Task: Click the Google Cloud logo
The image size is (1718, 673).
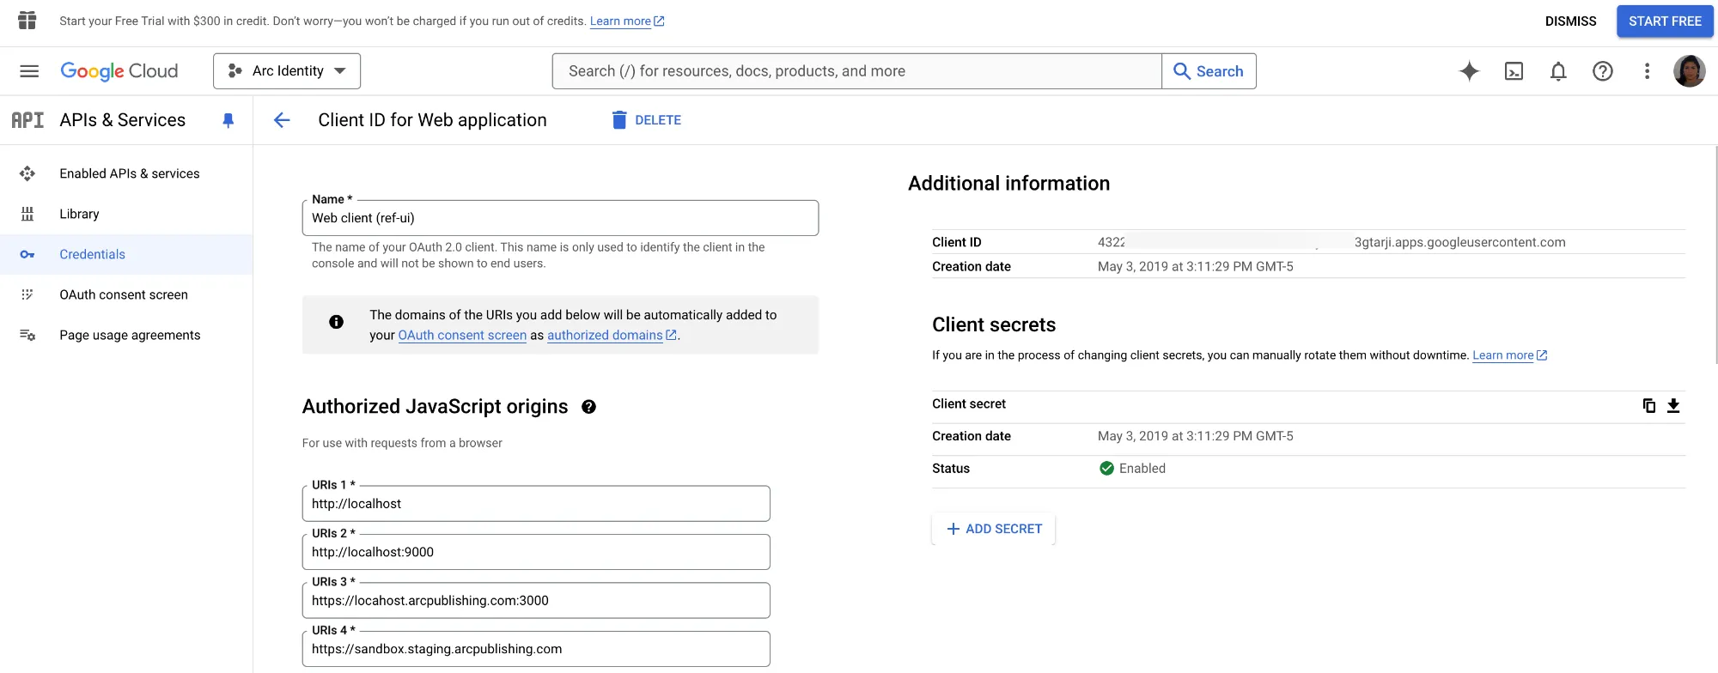Action: tap(119, 71)
